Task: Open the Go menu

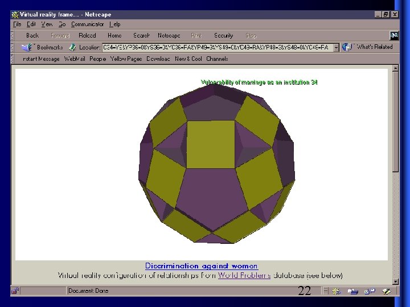Action: pyautogui.click(x=62, y=24)
